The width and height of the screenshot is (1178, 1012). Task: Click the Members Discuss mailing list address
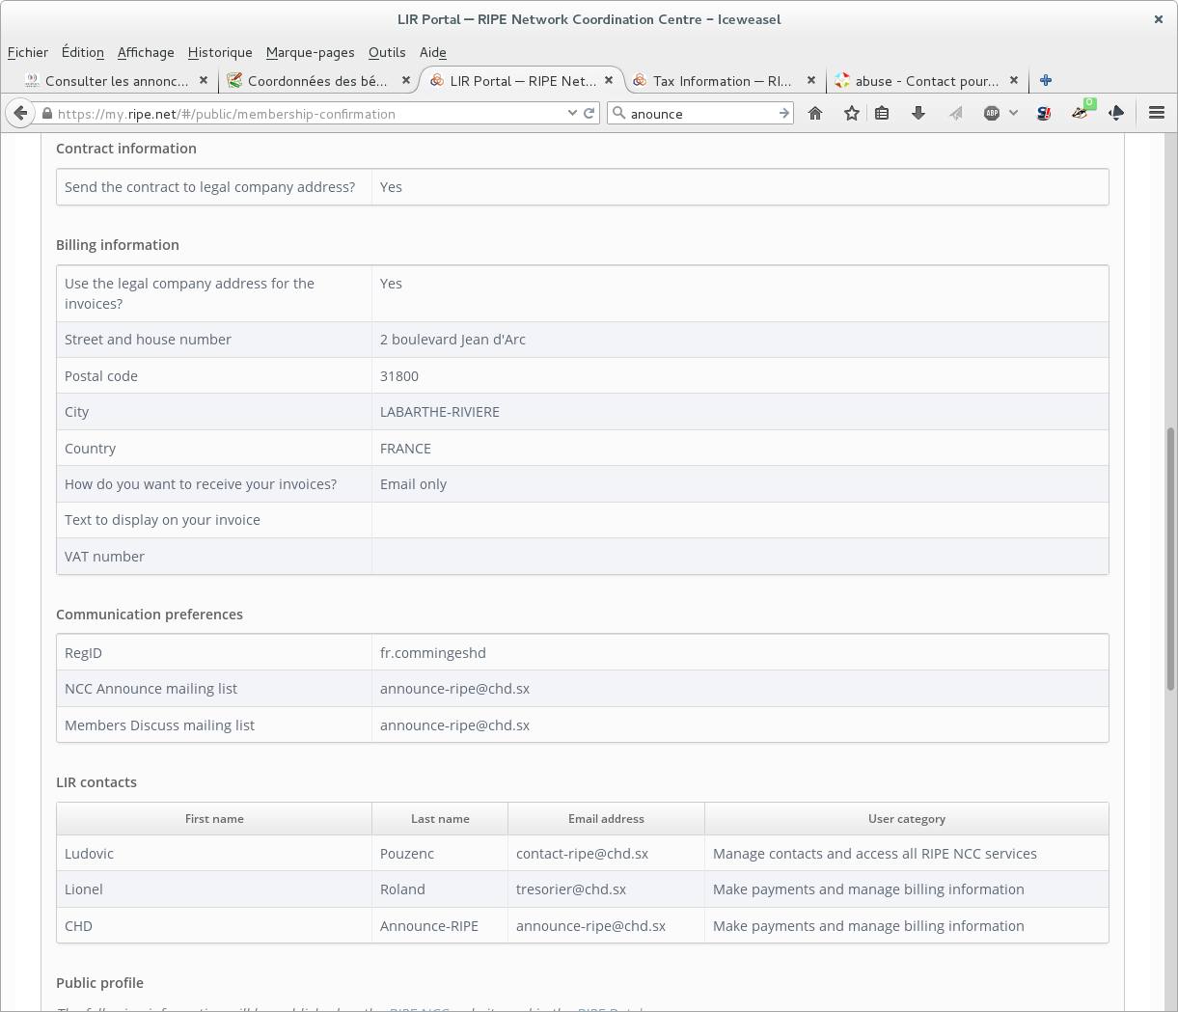[454, 725]
